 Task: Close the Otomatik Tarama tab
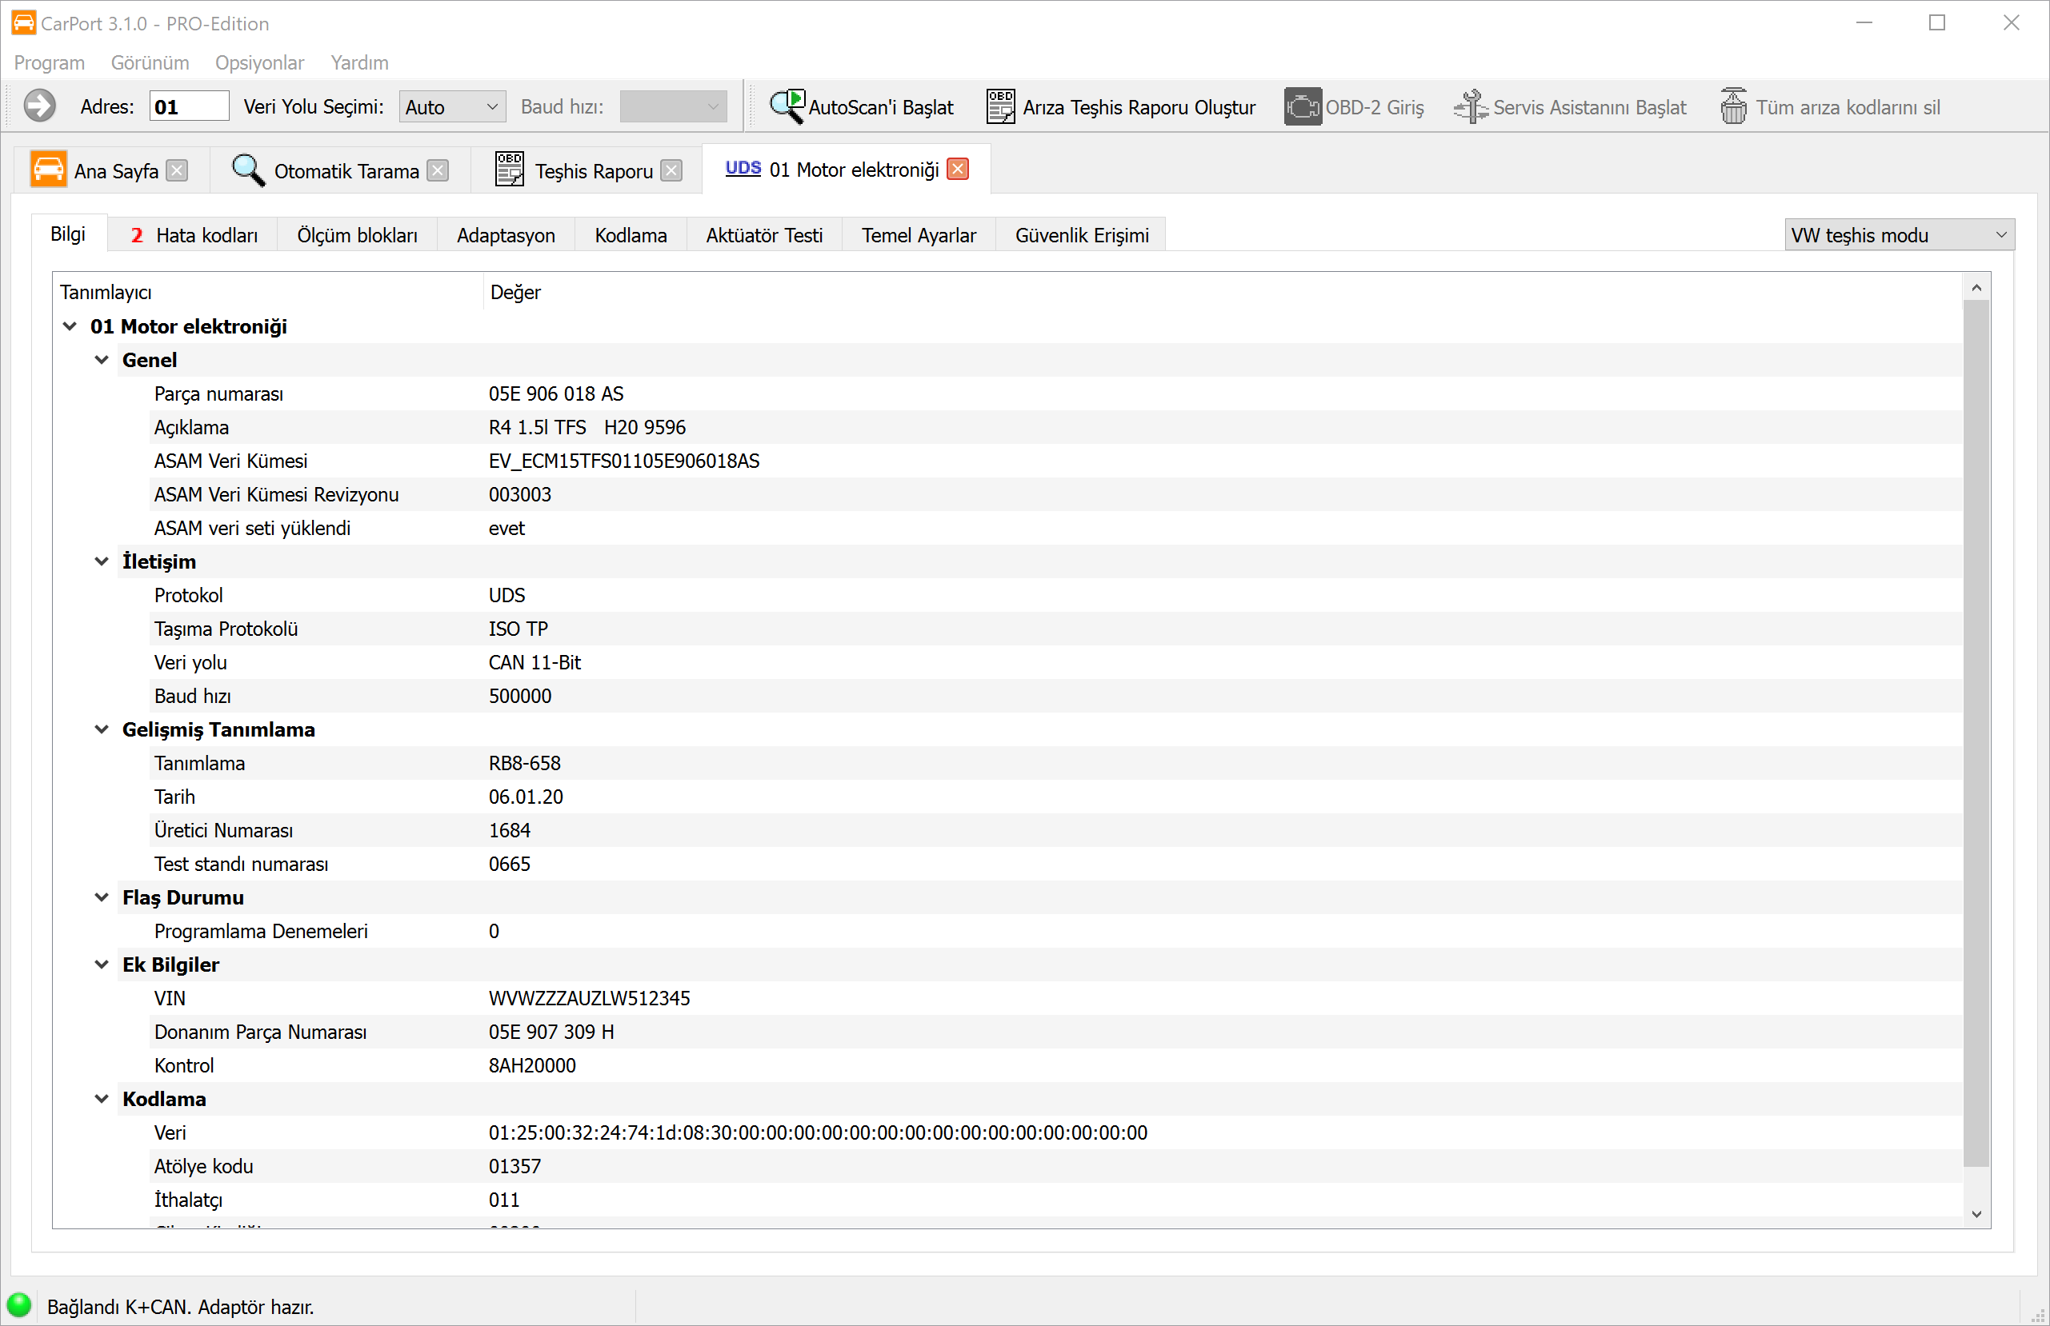click(438, 170)
